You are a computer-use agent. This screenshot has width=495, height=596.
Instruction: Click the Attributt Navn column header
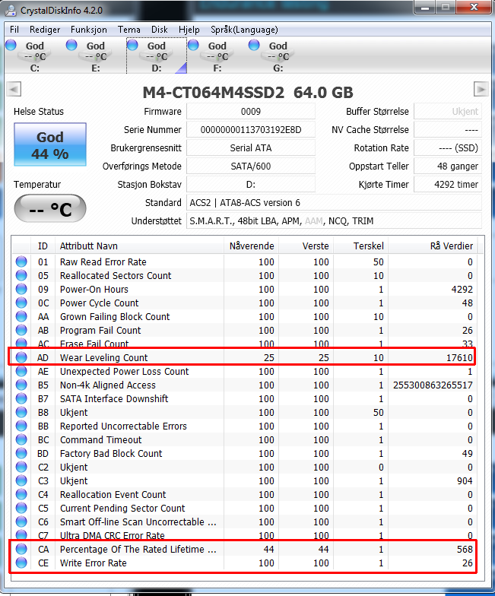139,246
